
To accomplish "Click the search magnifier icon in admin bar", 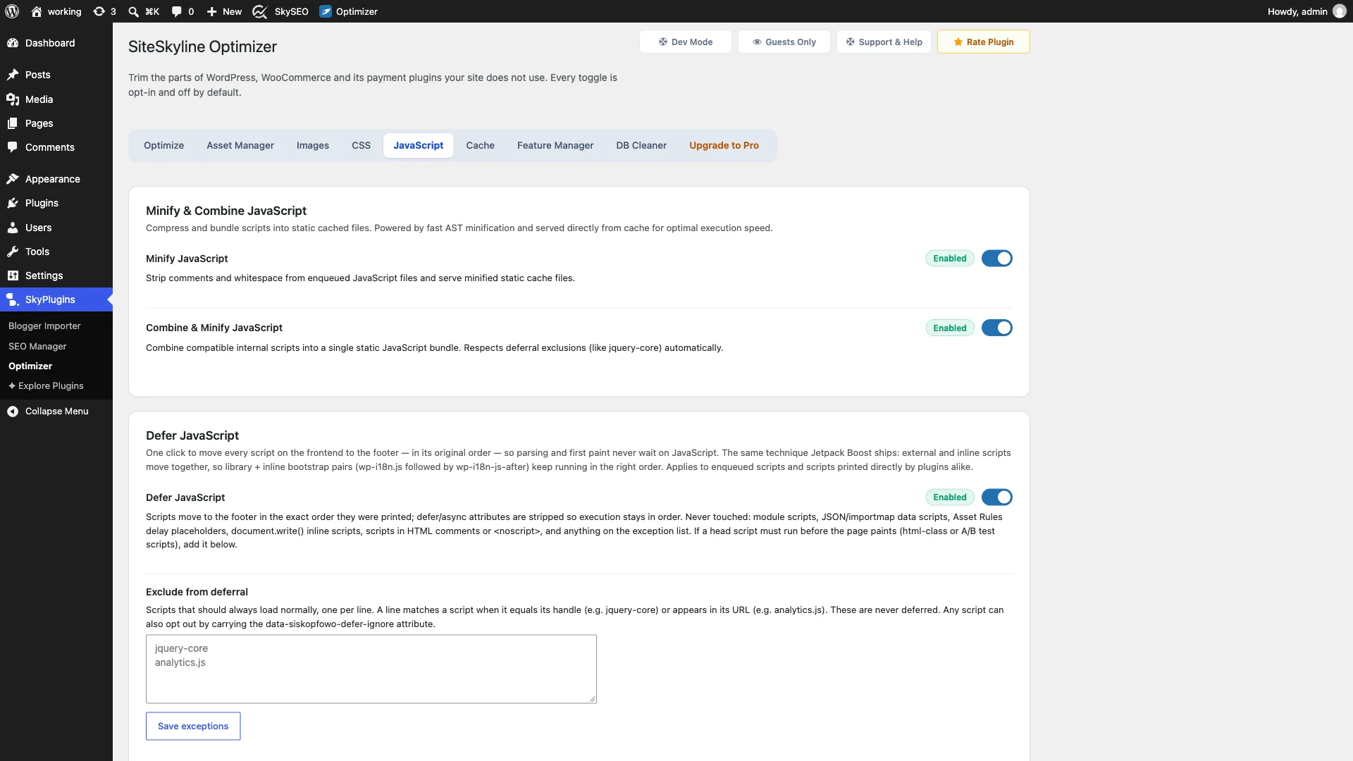I will 133,11.
